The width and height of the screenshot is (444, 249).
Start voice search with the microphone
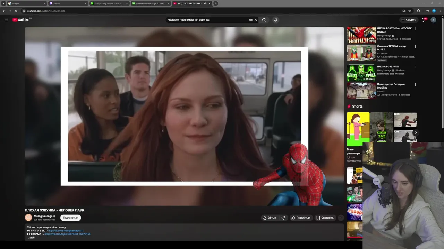tap(275, 20)
